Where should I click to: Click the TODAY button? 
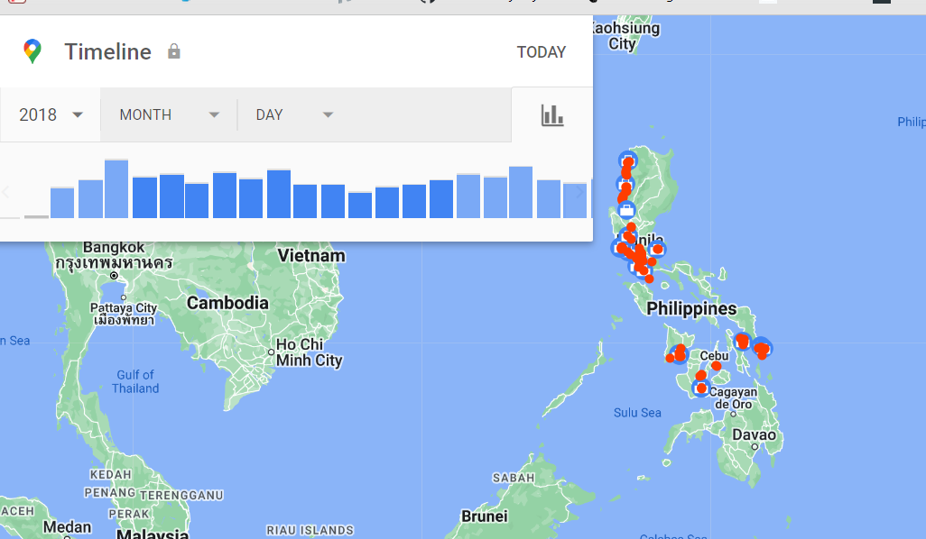coord(541,52)
